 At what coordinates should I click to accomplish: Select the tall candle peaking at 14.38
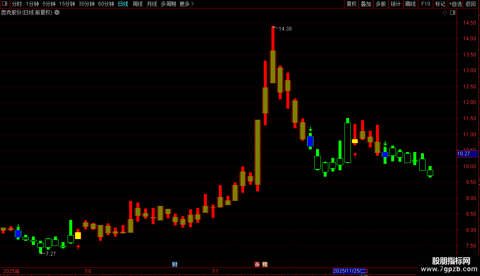tap(273, 55)
